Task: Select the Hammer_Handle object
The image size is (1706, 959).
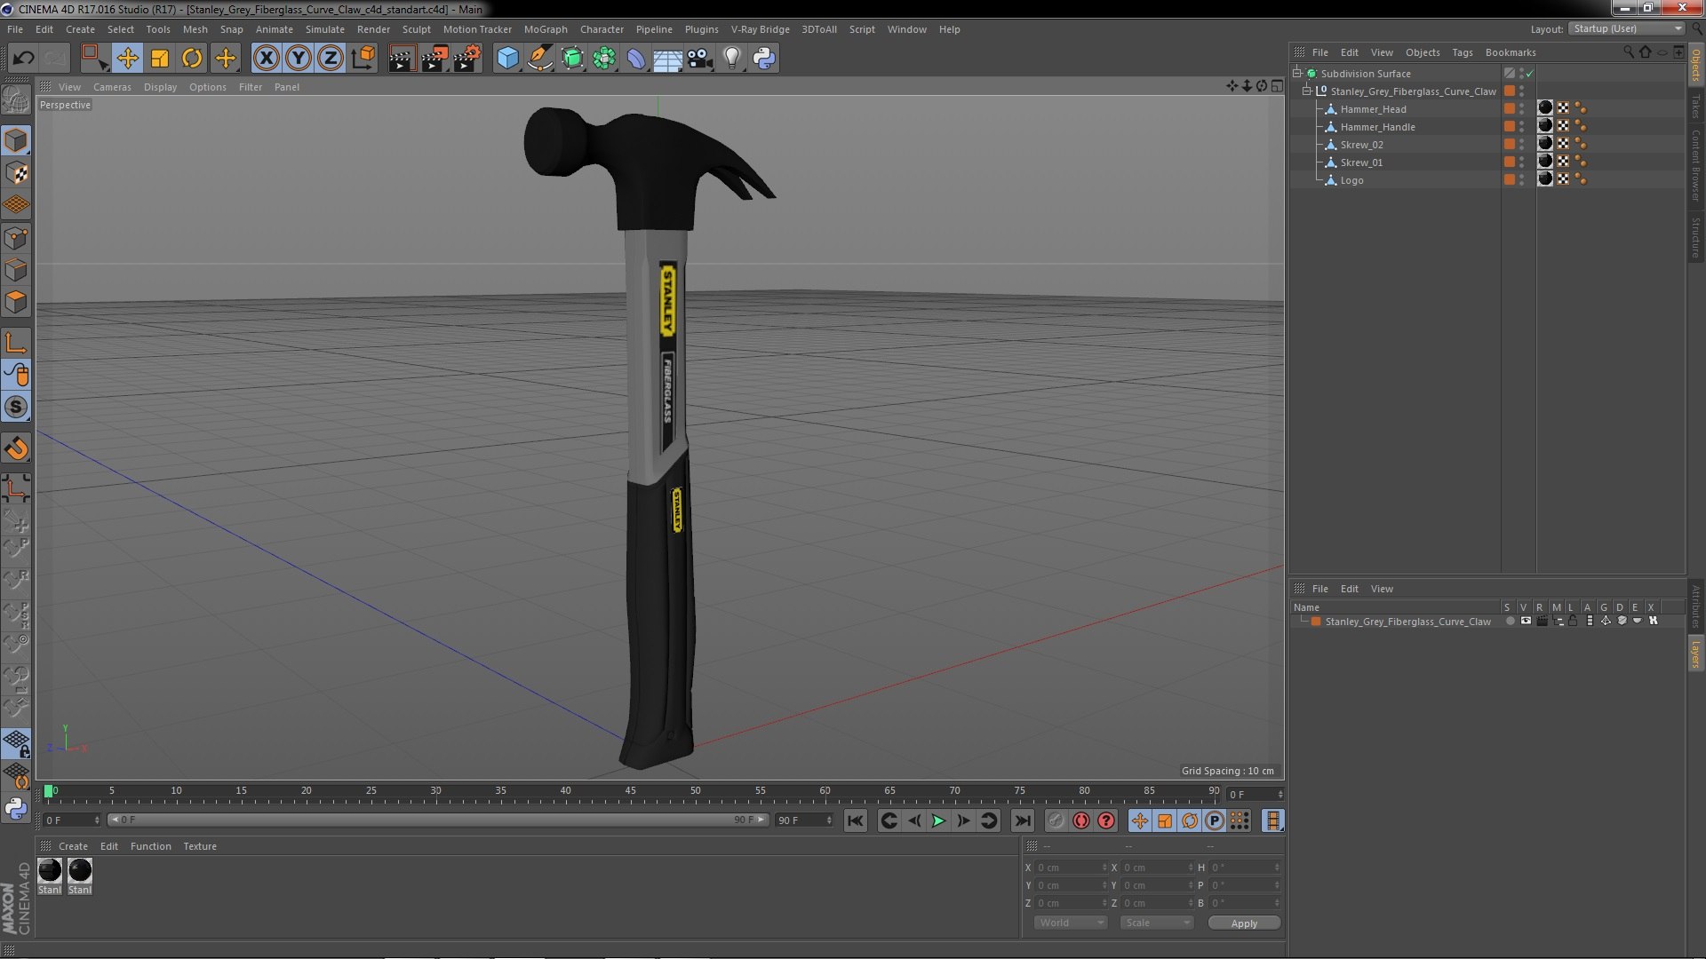Action: click(1377, 127)
